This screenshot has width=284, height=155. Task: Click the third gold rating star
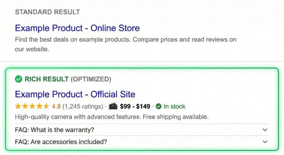click(x=32, y=107)
